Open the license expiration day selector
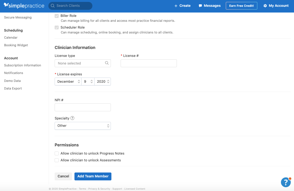The width and height of the screenshot is (294, 191). click(x=87, y=81)
